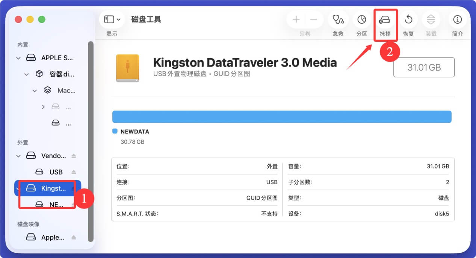Open the 显示 (View) dropdown menu

112,19
